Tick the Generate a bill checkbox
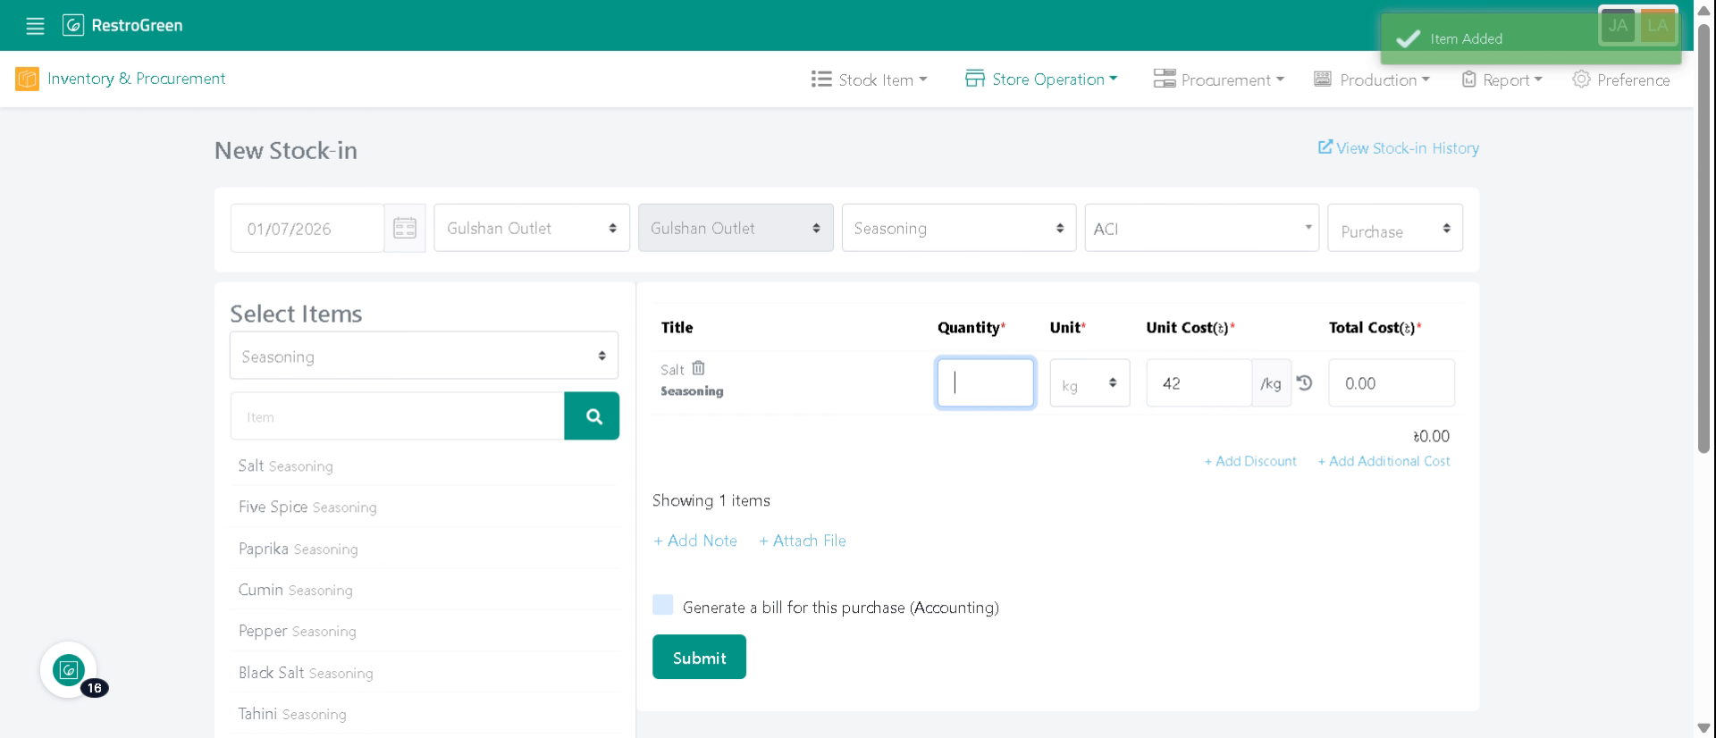The height and width of the screenshot is (738, 1716). click(662, 605)
